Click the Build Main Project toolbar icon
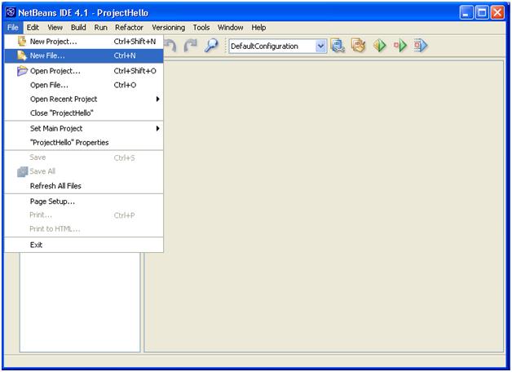Image resolution: width=512 pixels, height=372 pixels. [x=338, y=46]
